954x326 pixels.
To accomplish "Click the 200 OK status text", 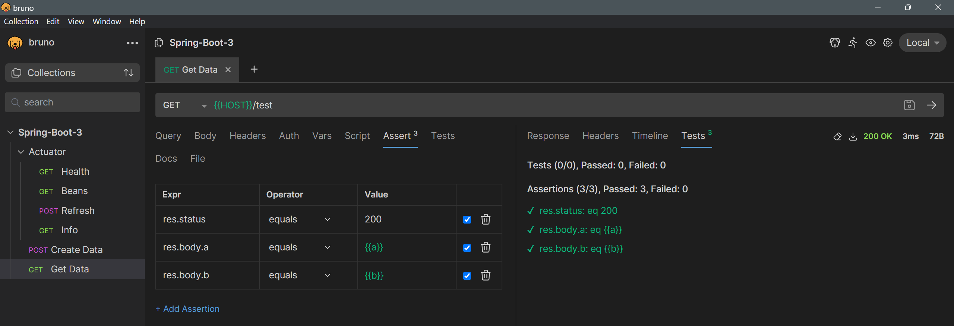I will (x=878, y=136).
